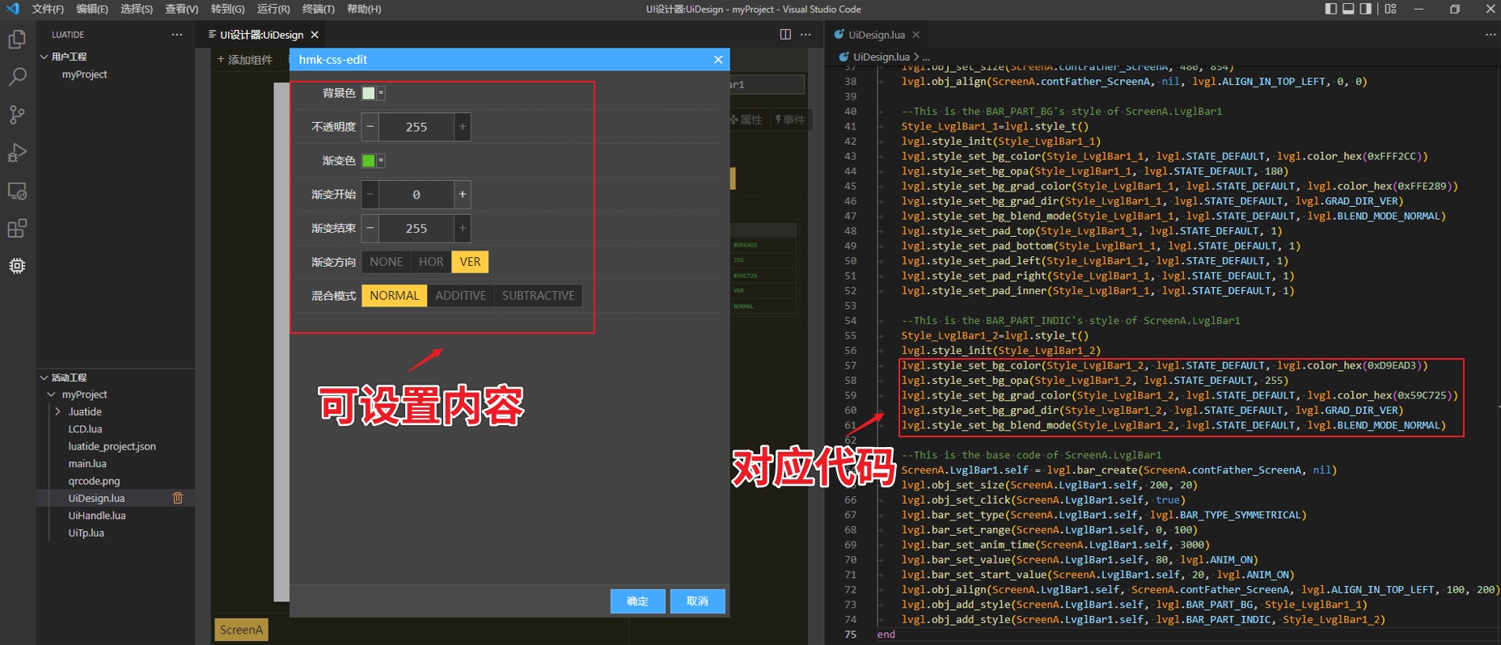Screen dimensions: 1501x645
Task: Collapse the 用户工程 section
Action: click(44, 57)
